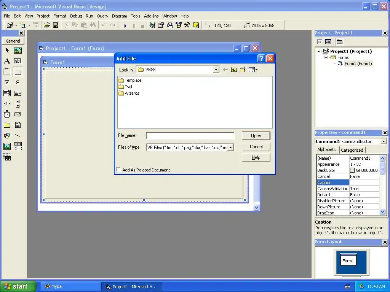The height and width of the screenshot is (292, 390).
Task: Open the Format menu
Action: tap(60, 16)
